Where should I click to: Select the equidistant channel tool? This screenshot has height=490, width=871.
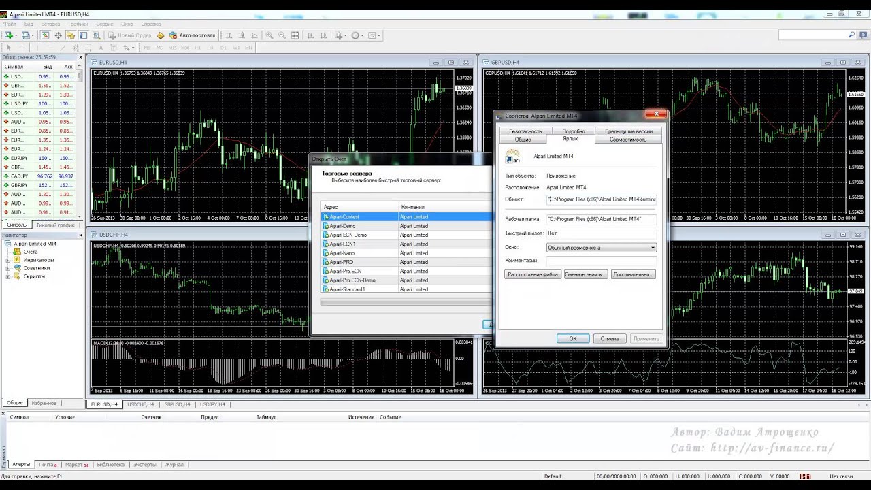pyautogui.click(x=76, y=48)
